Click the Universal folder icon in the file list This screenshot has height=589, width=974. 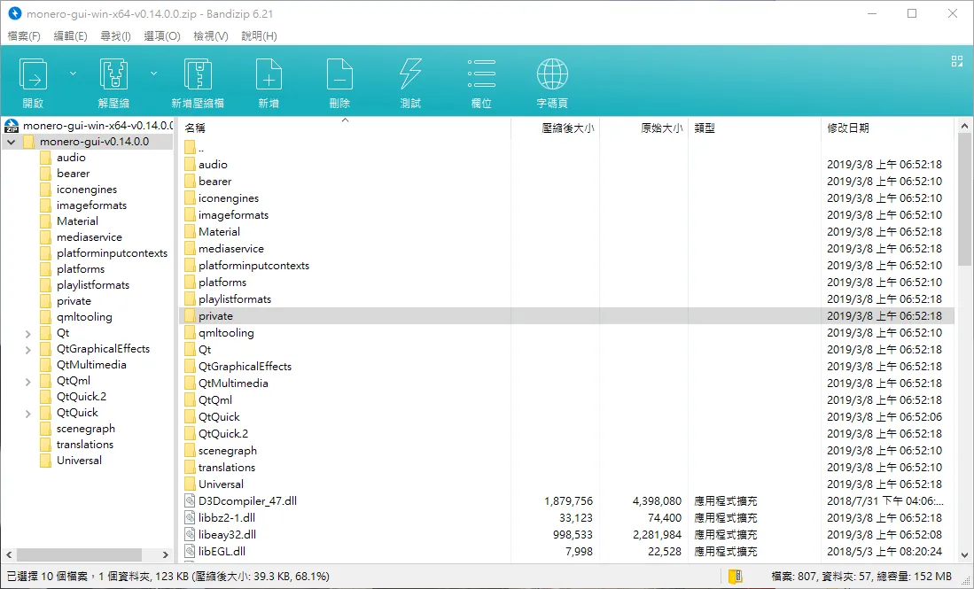[x=190, y=484]
